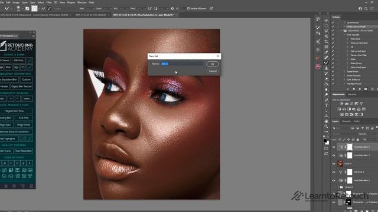The image size is (378, 212).
Task: Open search icon in top-right corner
Action: click(366, 8)
